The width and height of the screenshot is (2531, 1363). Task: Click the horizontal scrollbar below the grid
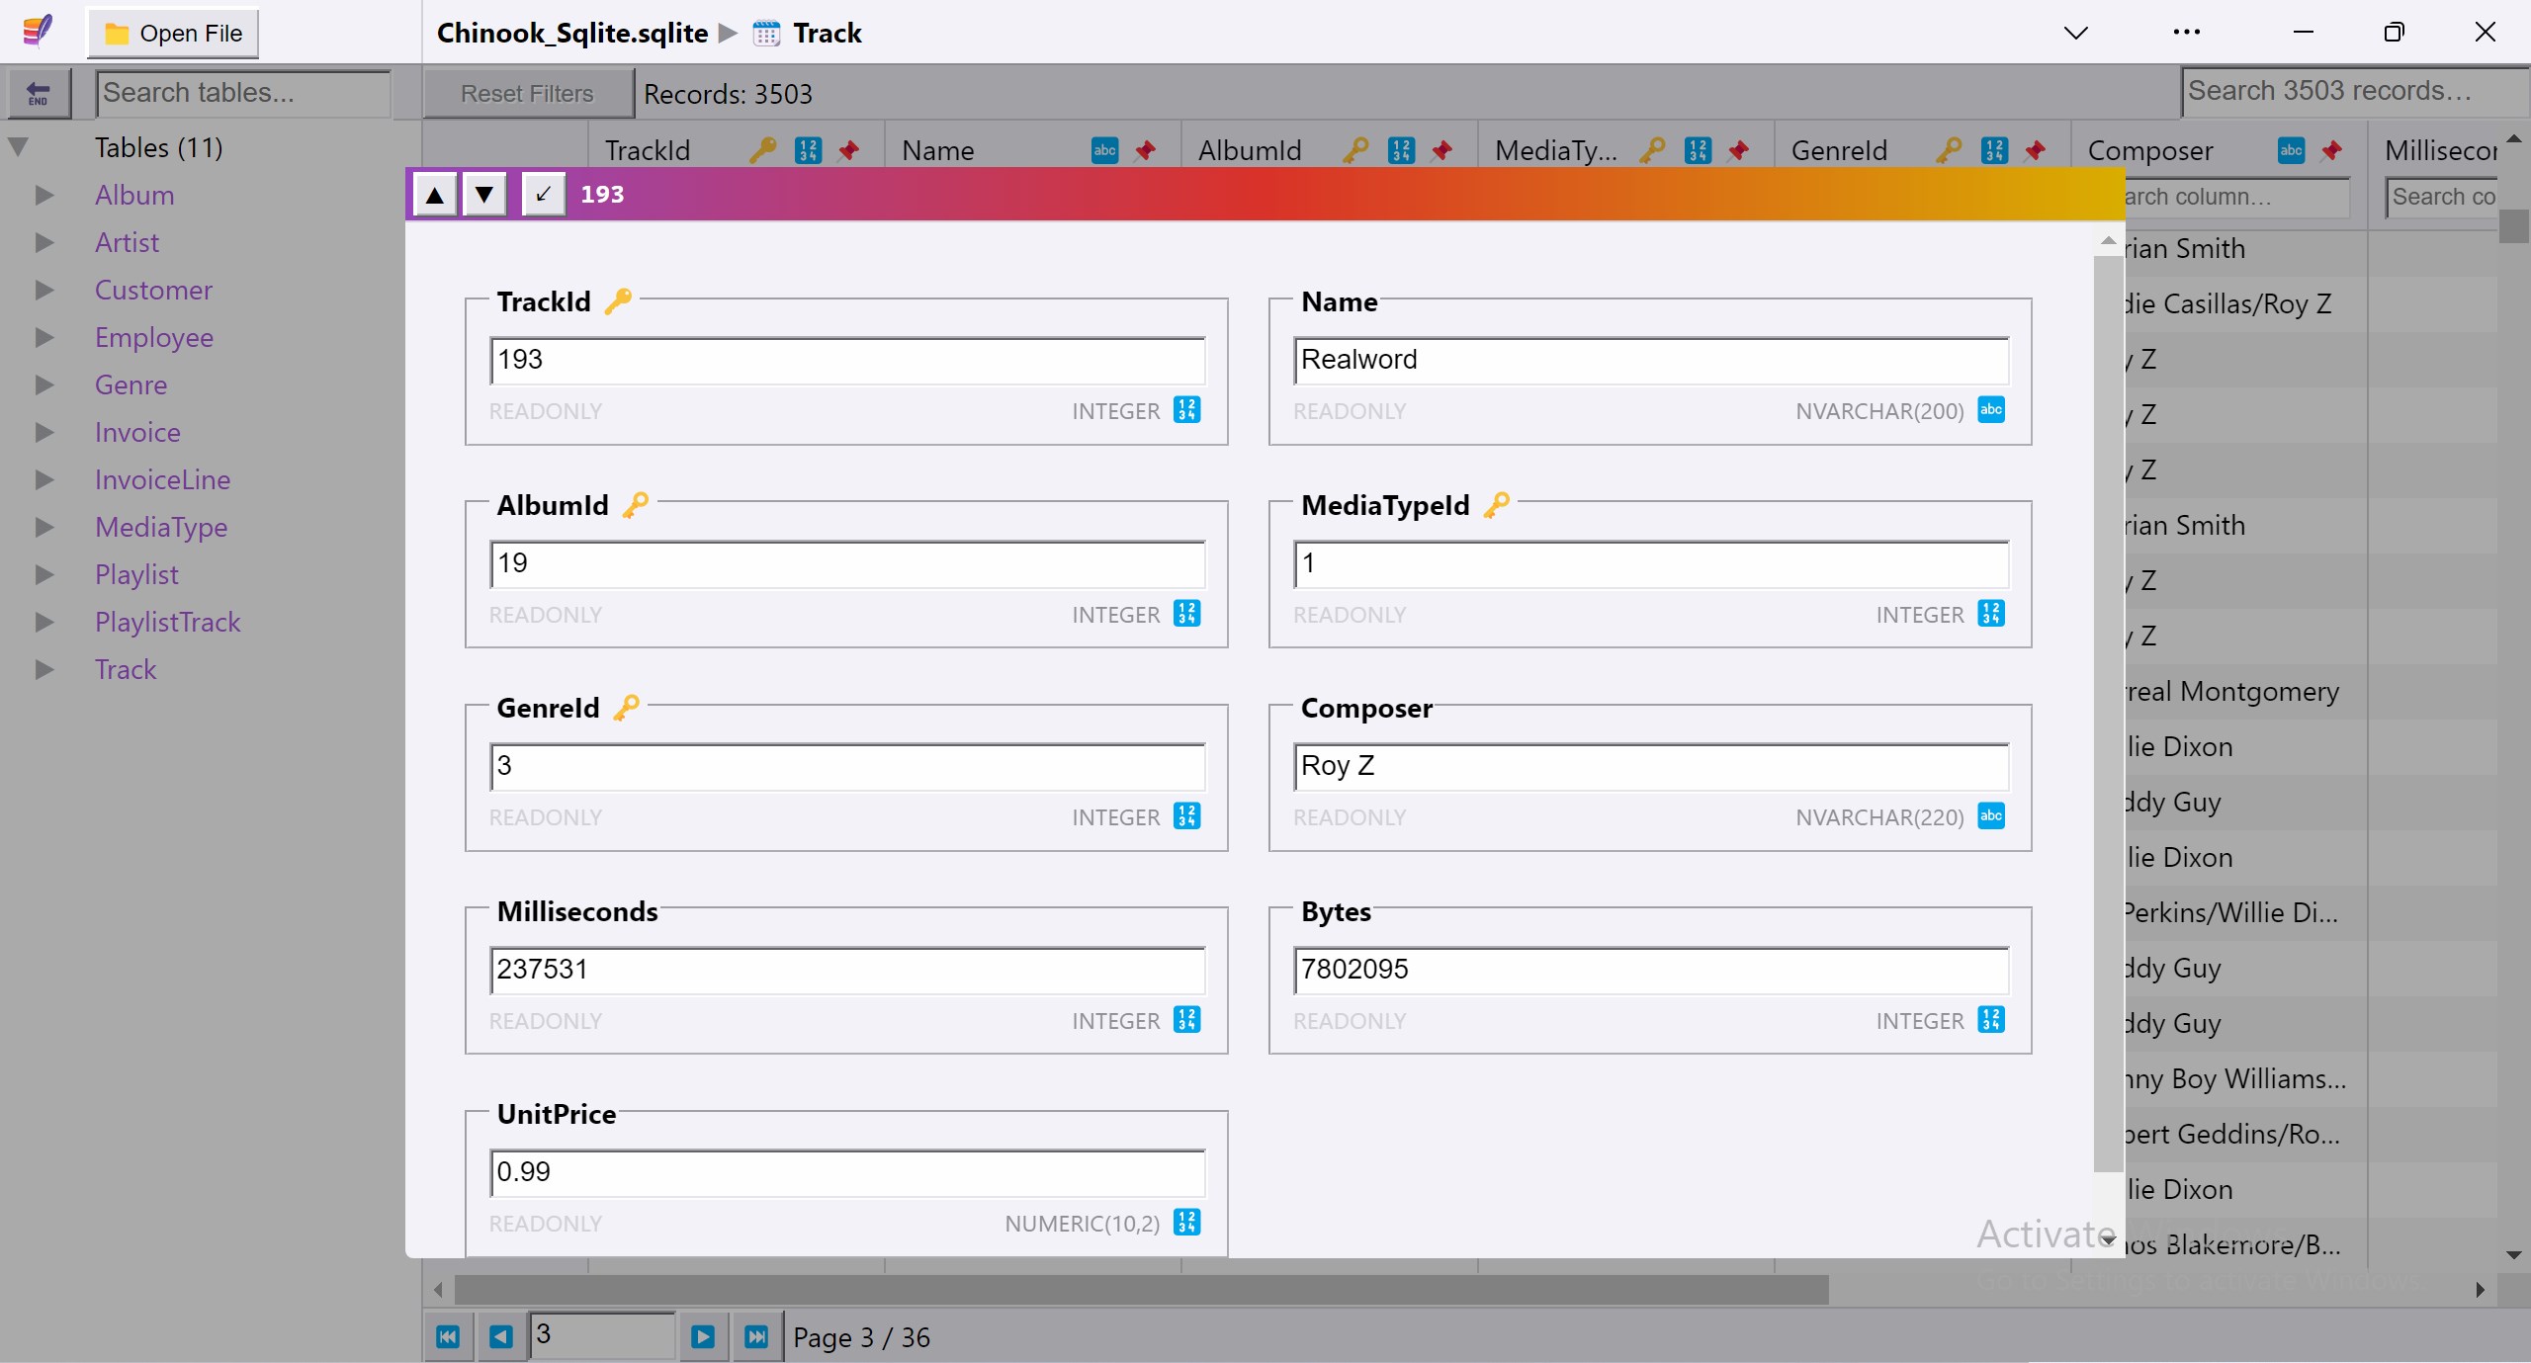pos(1141,1289)
